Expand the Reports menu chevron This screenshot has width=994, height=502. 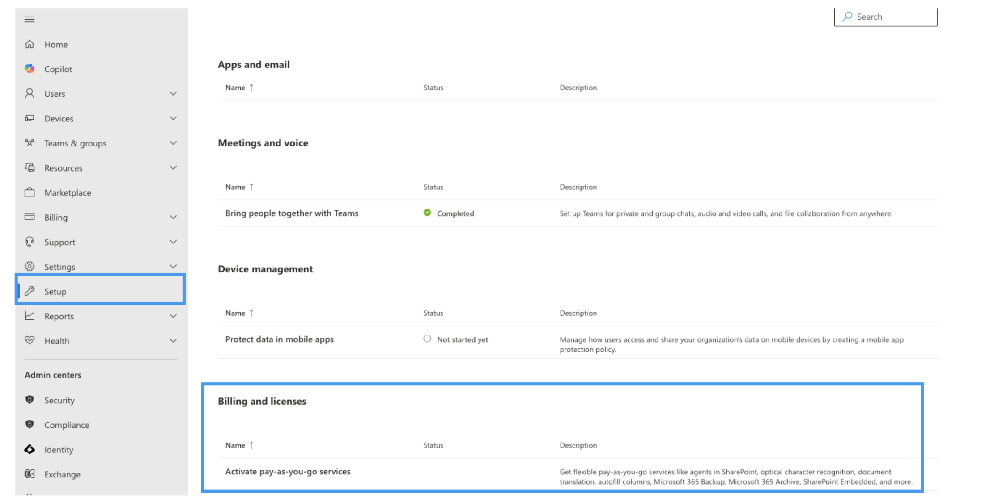tap(173, 316)
